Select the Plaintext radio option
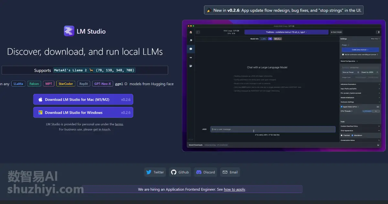Image resolution: width=388 pixels, height=204 pixels. (342, 135)
